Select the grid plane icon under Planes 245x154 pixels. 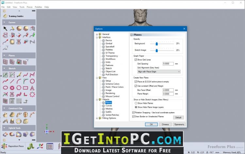5,62
